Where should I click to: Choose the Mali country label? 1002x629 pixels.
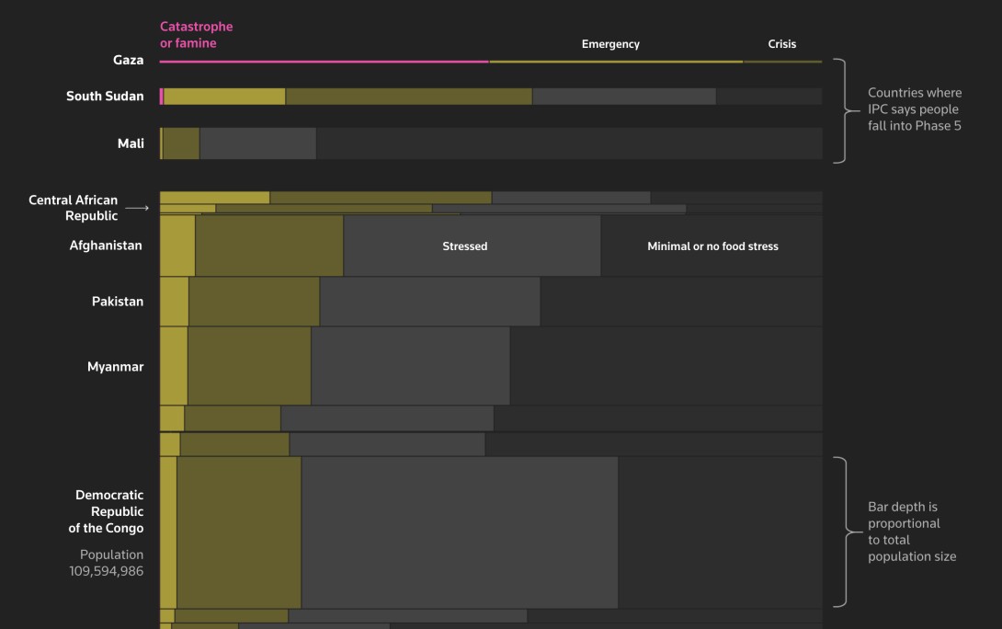pyautogui.click(x=131, y=143)
